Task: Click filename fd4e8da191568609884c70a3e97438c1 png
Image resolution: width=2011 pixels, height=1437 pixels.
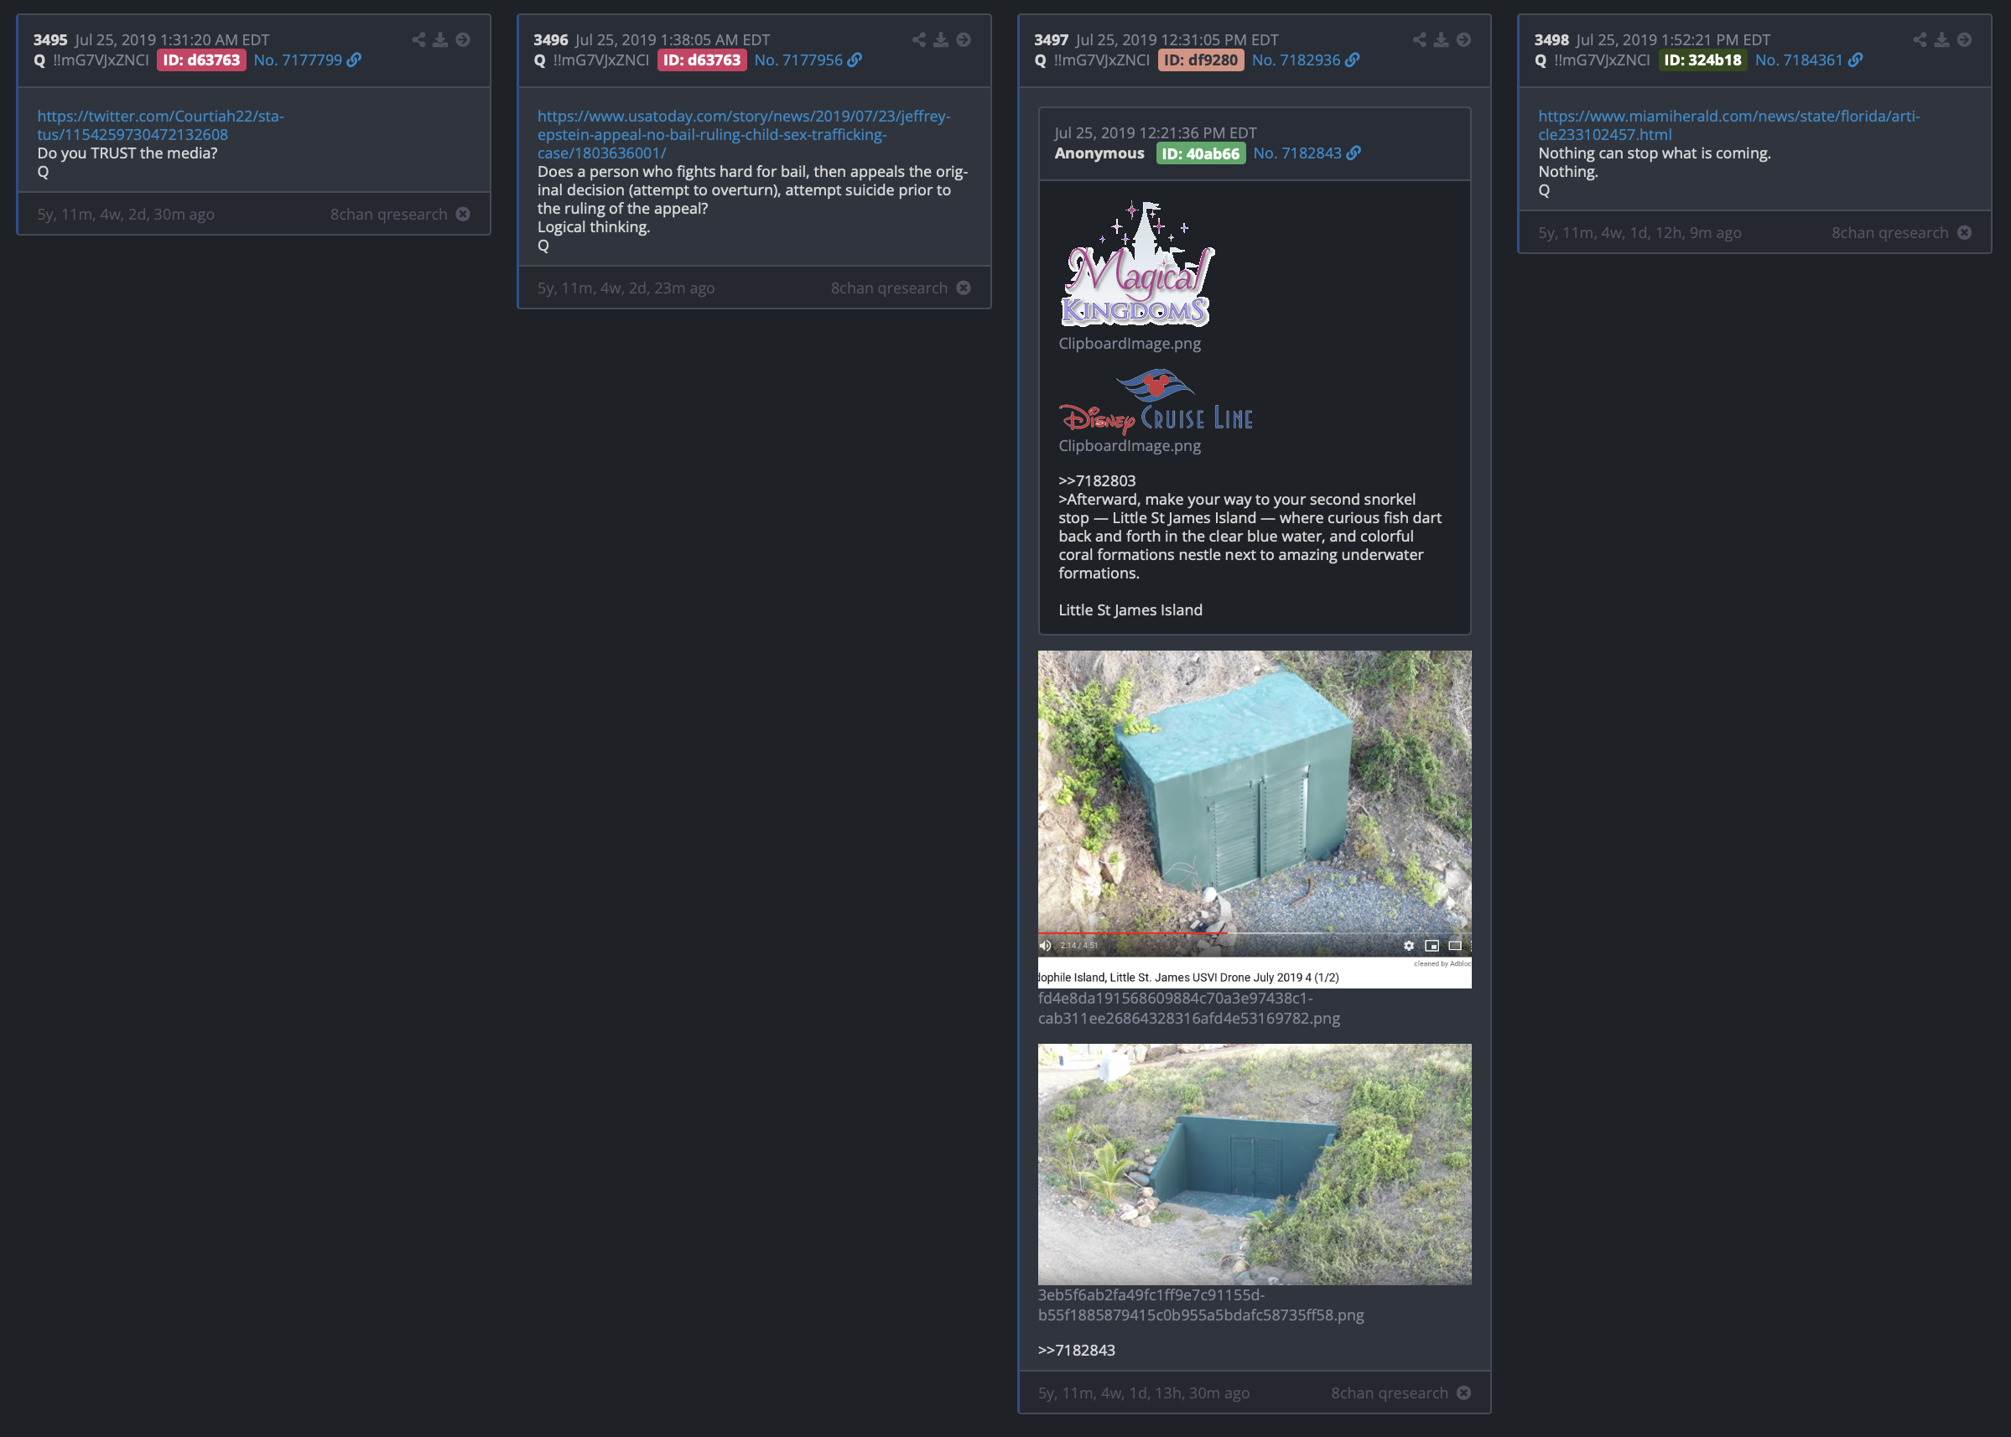Action: click(1188, 1008)
